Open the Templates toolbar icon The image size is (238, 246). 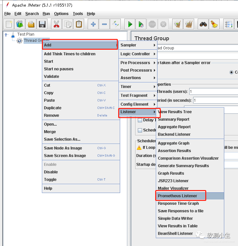tap(20, 24)
